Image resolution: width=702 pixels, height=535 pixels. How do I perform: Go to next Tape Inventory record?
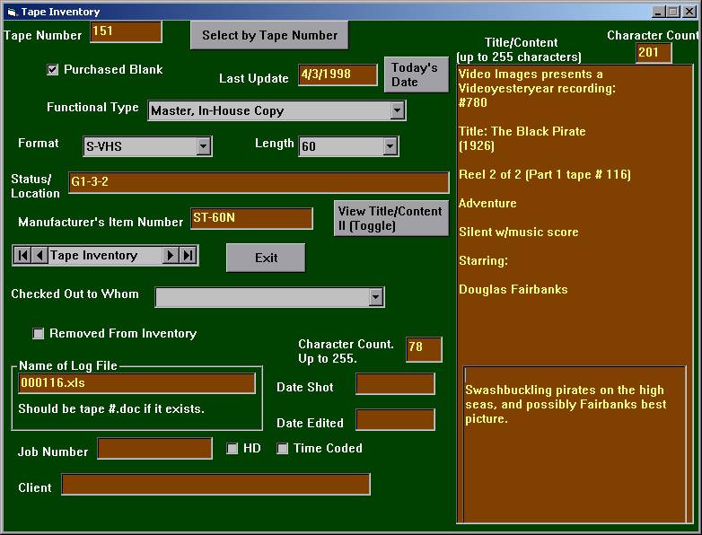point(170,256)
